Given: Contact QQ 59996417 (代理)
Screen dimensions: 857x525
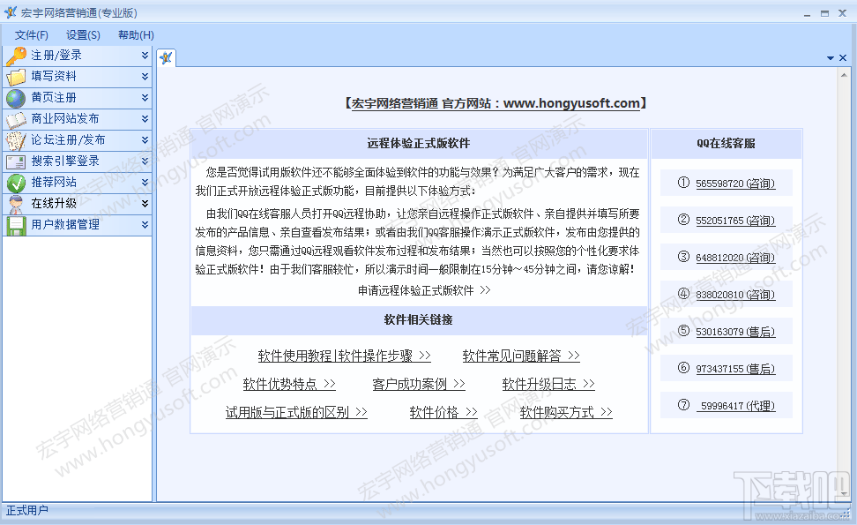Looking at the screenshot, I should pyautogui.click(x=735, y=406).
